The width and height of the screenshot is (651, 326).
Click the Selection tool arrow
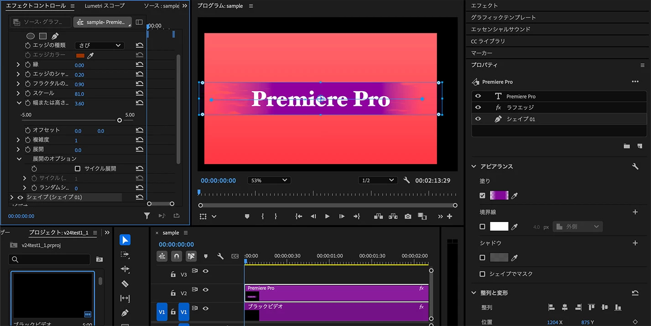[125, 240]
